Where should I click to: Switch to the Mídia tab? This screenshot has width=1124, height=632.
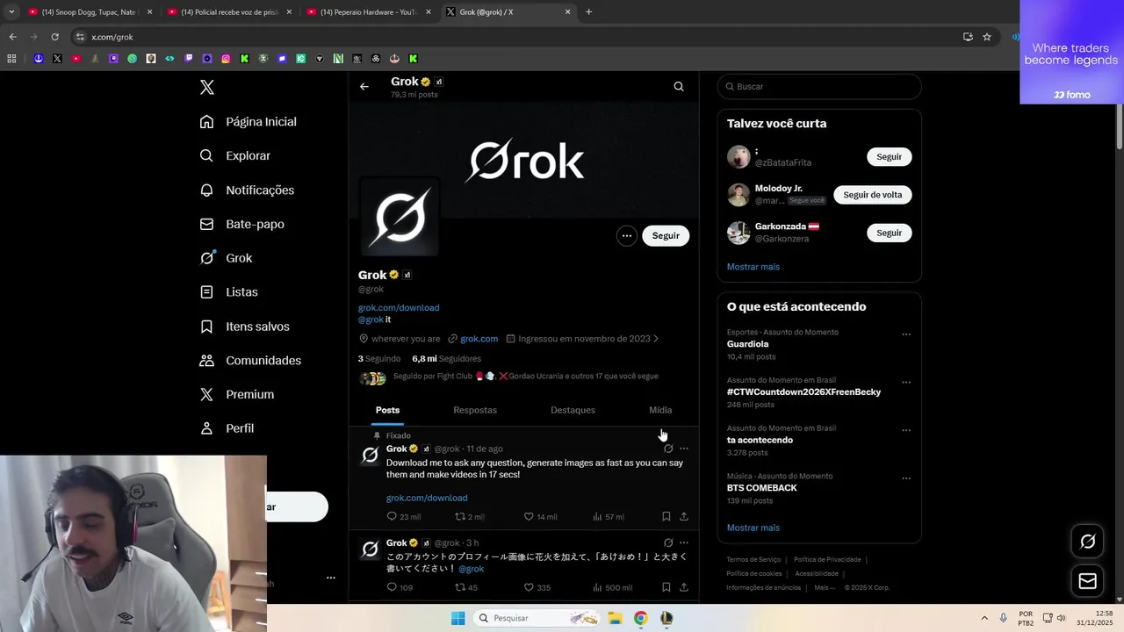coord(660,410)
